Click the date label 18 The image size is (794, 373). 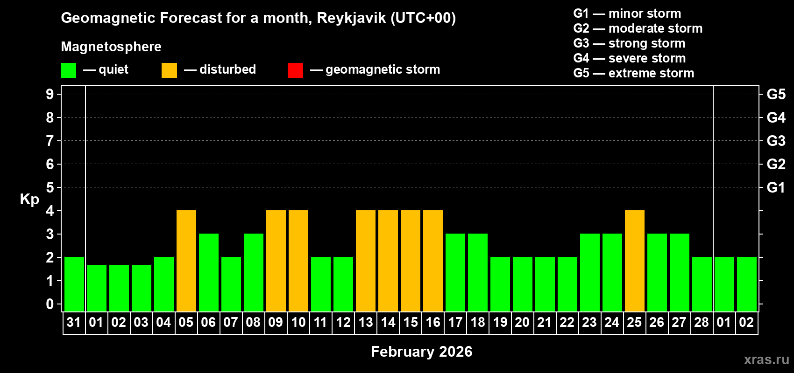[478, 322]
